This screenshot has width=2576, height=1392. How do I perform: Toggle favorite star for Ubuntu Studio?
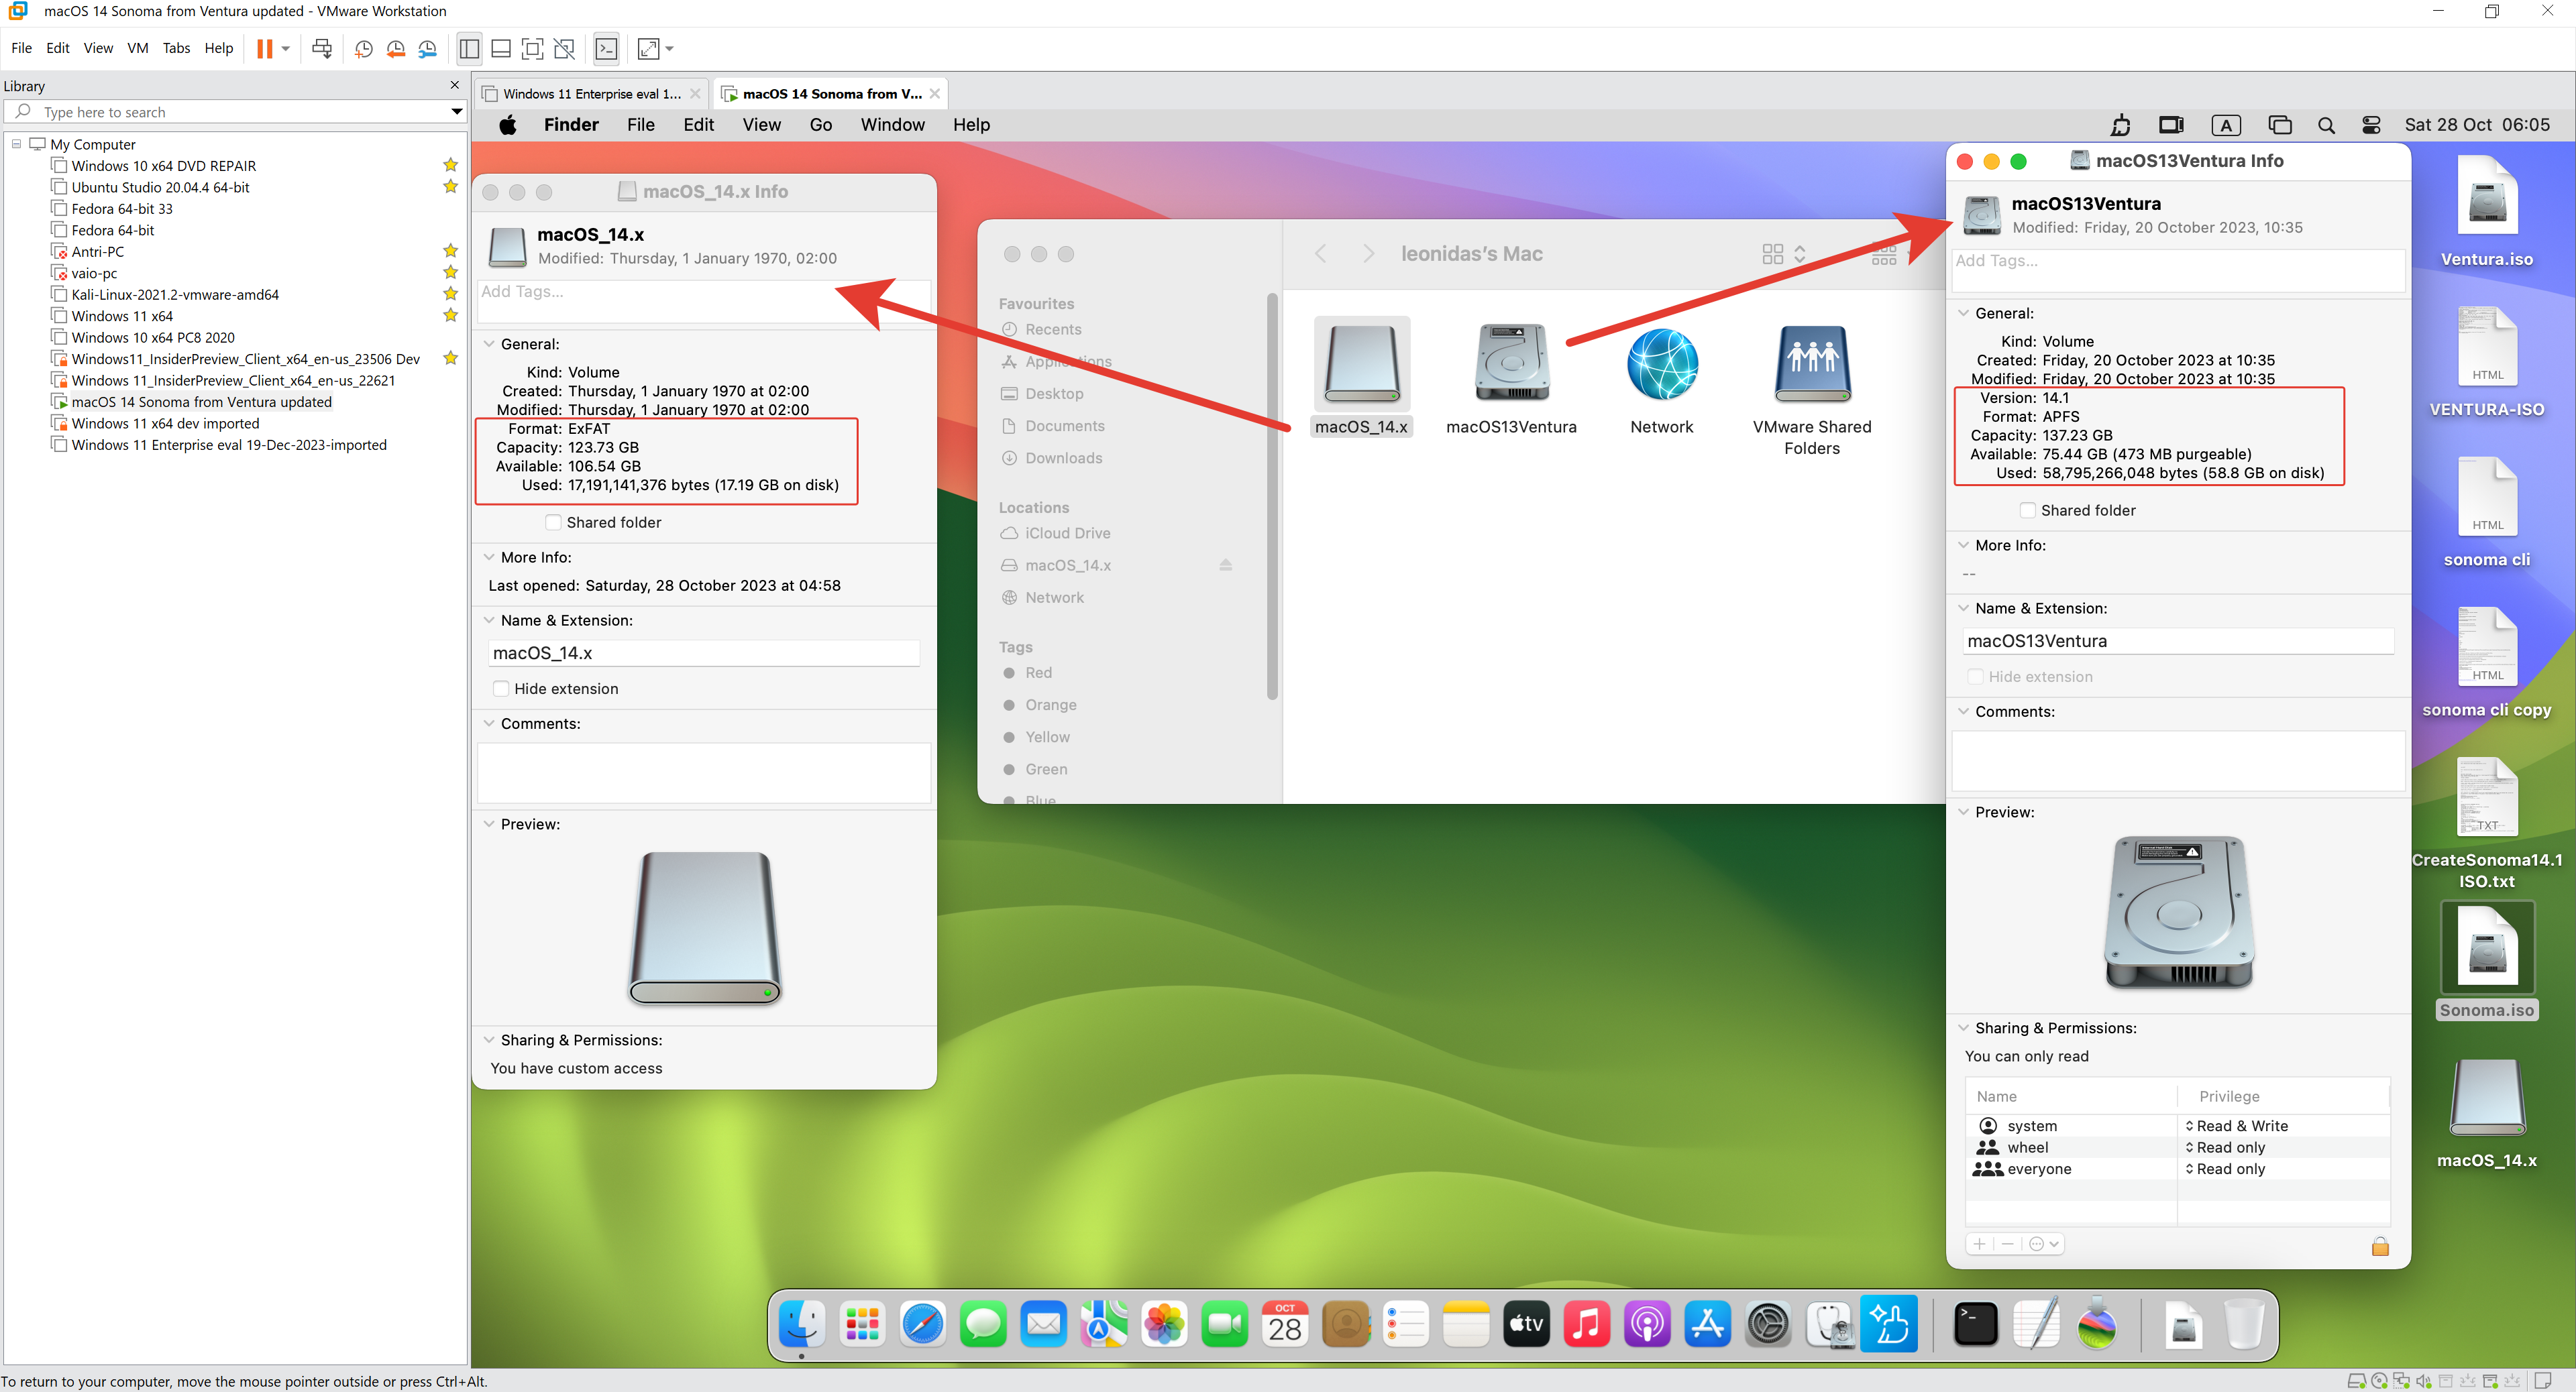pyautogui.click(x=451, y=187)
